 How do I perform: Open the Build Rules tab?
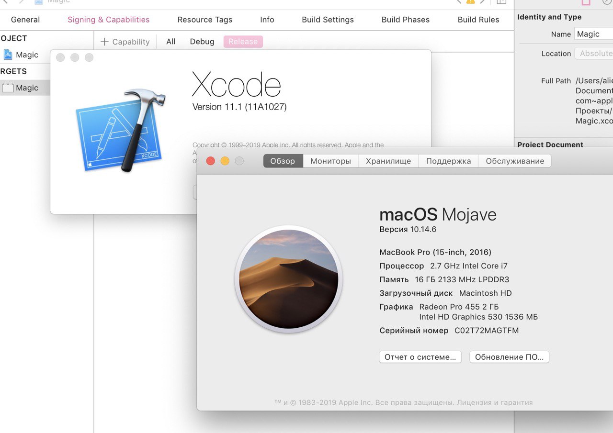click(478, 20)
